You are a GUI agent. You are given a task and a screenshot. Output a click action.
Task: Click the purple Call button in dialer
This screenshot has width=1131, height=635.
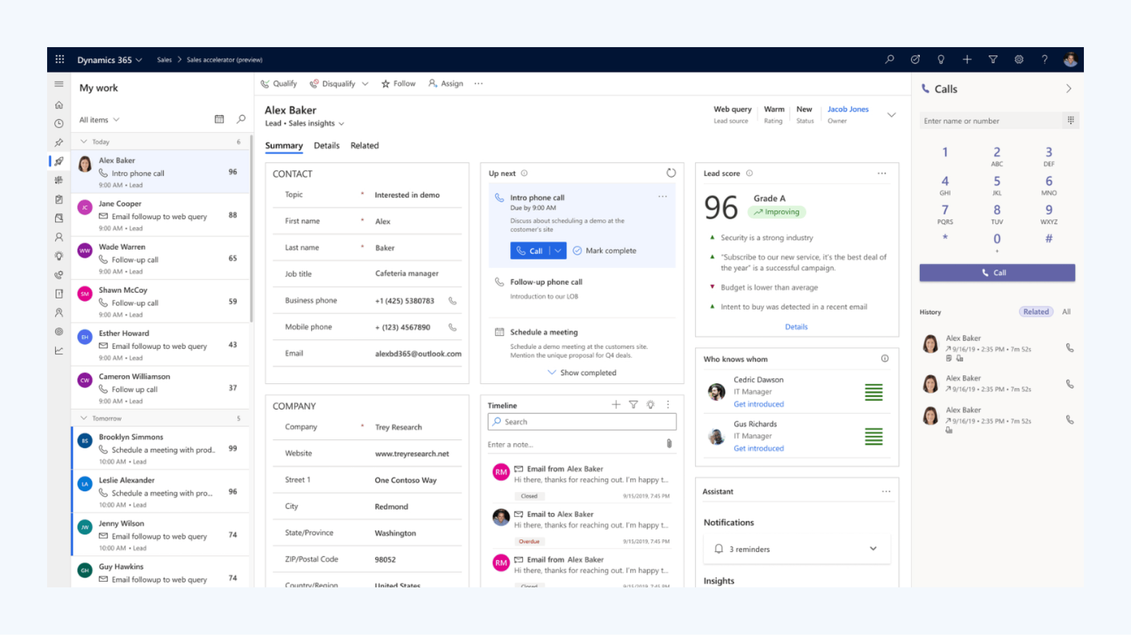point(997,272)
